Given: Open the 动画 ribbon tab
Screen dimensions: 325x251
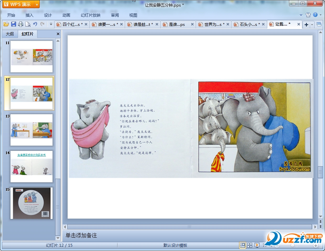Looking at the screenshot, I should (x=66, y=15).
